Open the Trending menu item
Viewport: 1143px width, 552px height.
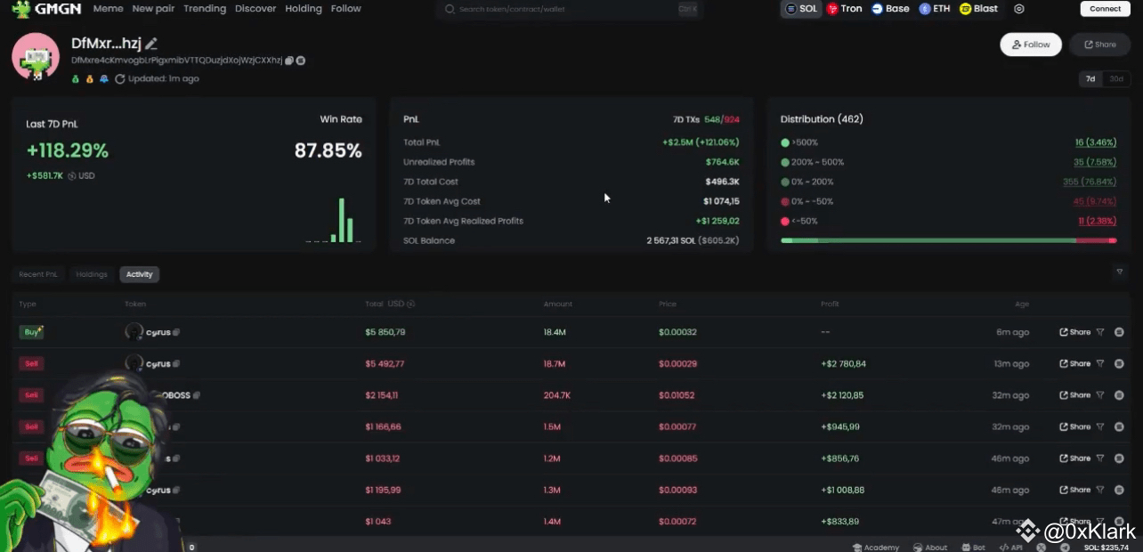coord(205,9)
